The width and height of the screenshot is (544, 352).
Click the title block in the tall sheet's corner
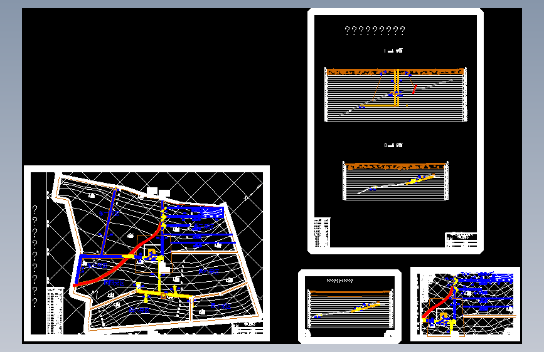point(461,240)
